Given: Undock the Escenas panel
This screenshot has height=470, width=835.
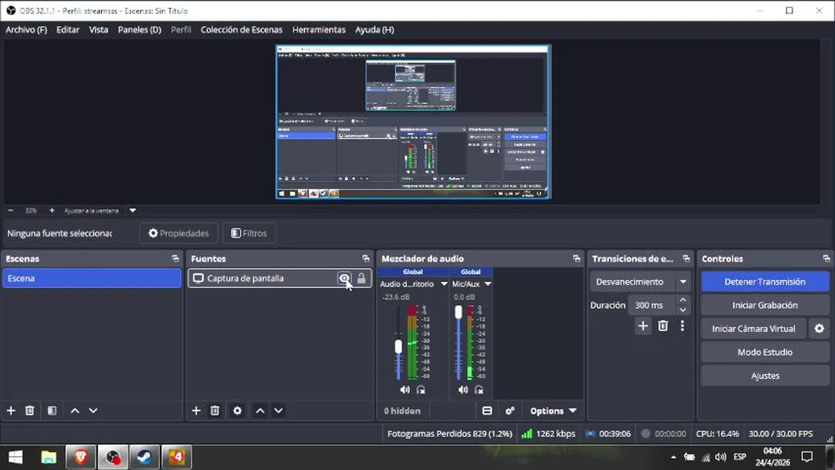Looking at the screenshot, I should point(175,258).
